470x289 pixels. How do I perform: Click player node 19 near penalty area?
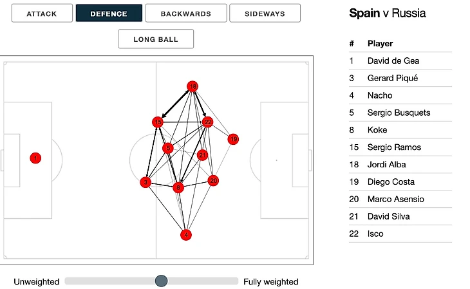pyautogui.click(x=233, y=139)
